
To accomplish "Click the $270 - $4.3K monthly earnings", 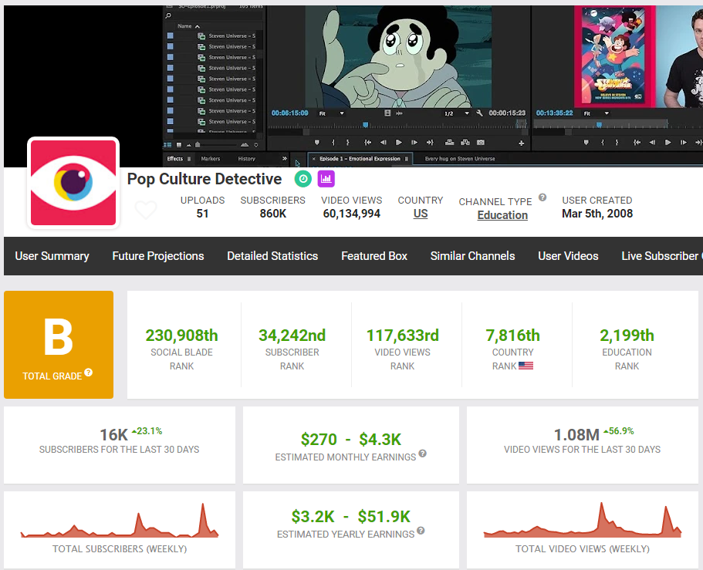I will tap(351, 440).
